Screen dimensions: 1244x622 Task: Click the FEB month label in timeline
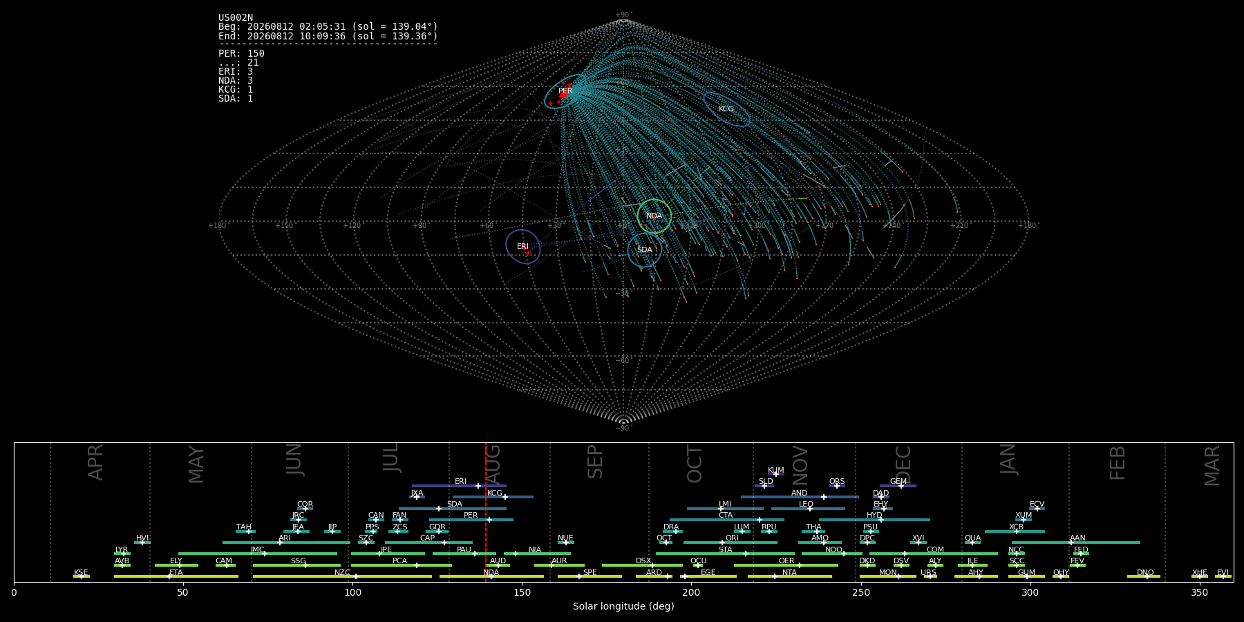point(1118,463)
